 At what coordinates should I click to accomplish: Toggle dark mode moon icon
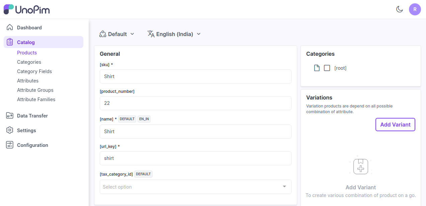(x=399, y=9)
